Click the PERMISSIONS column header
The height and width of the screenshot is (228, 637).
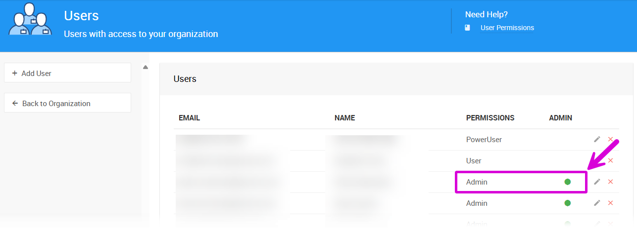point(490,118)
